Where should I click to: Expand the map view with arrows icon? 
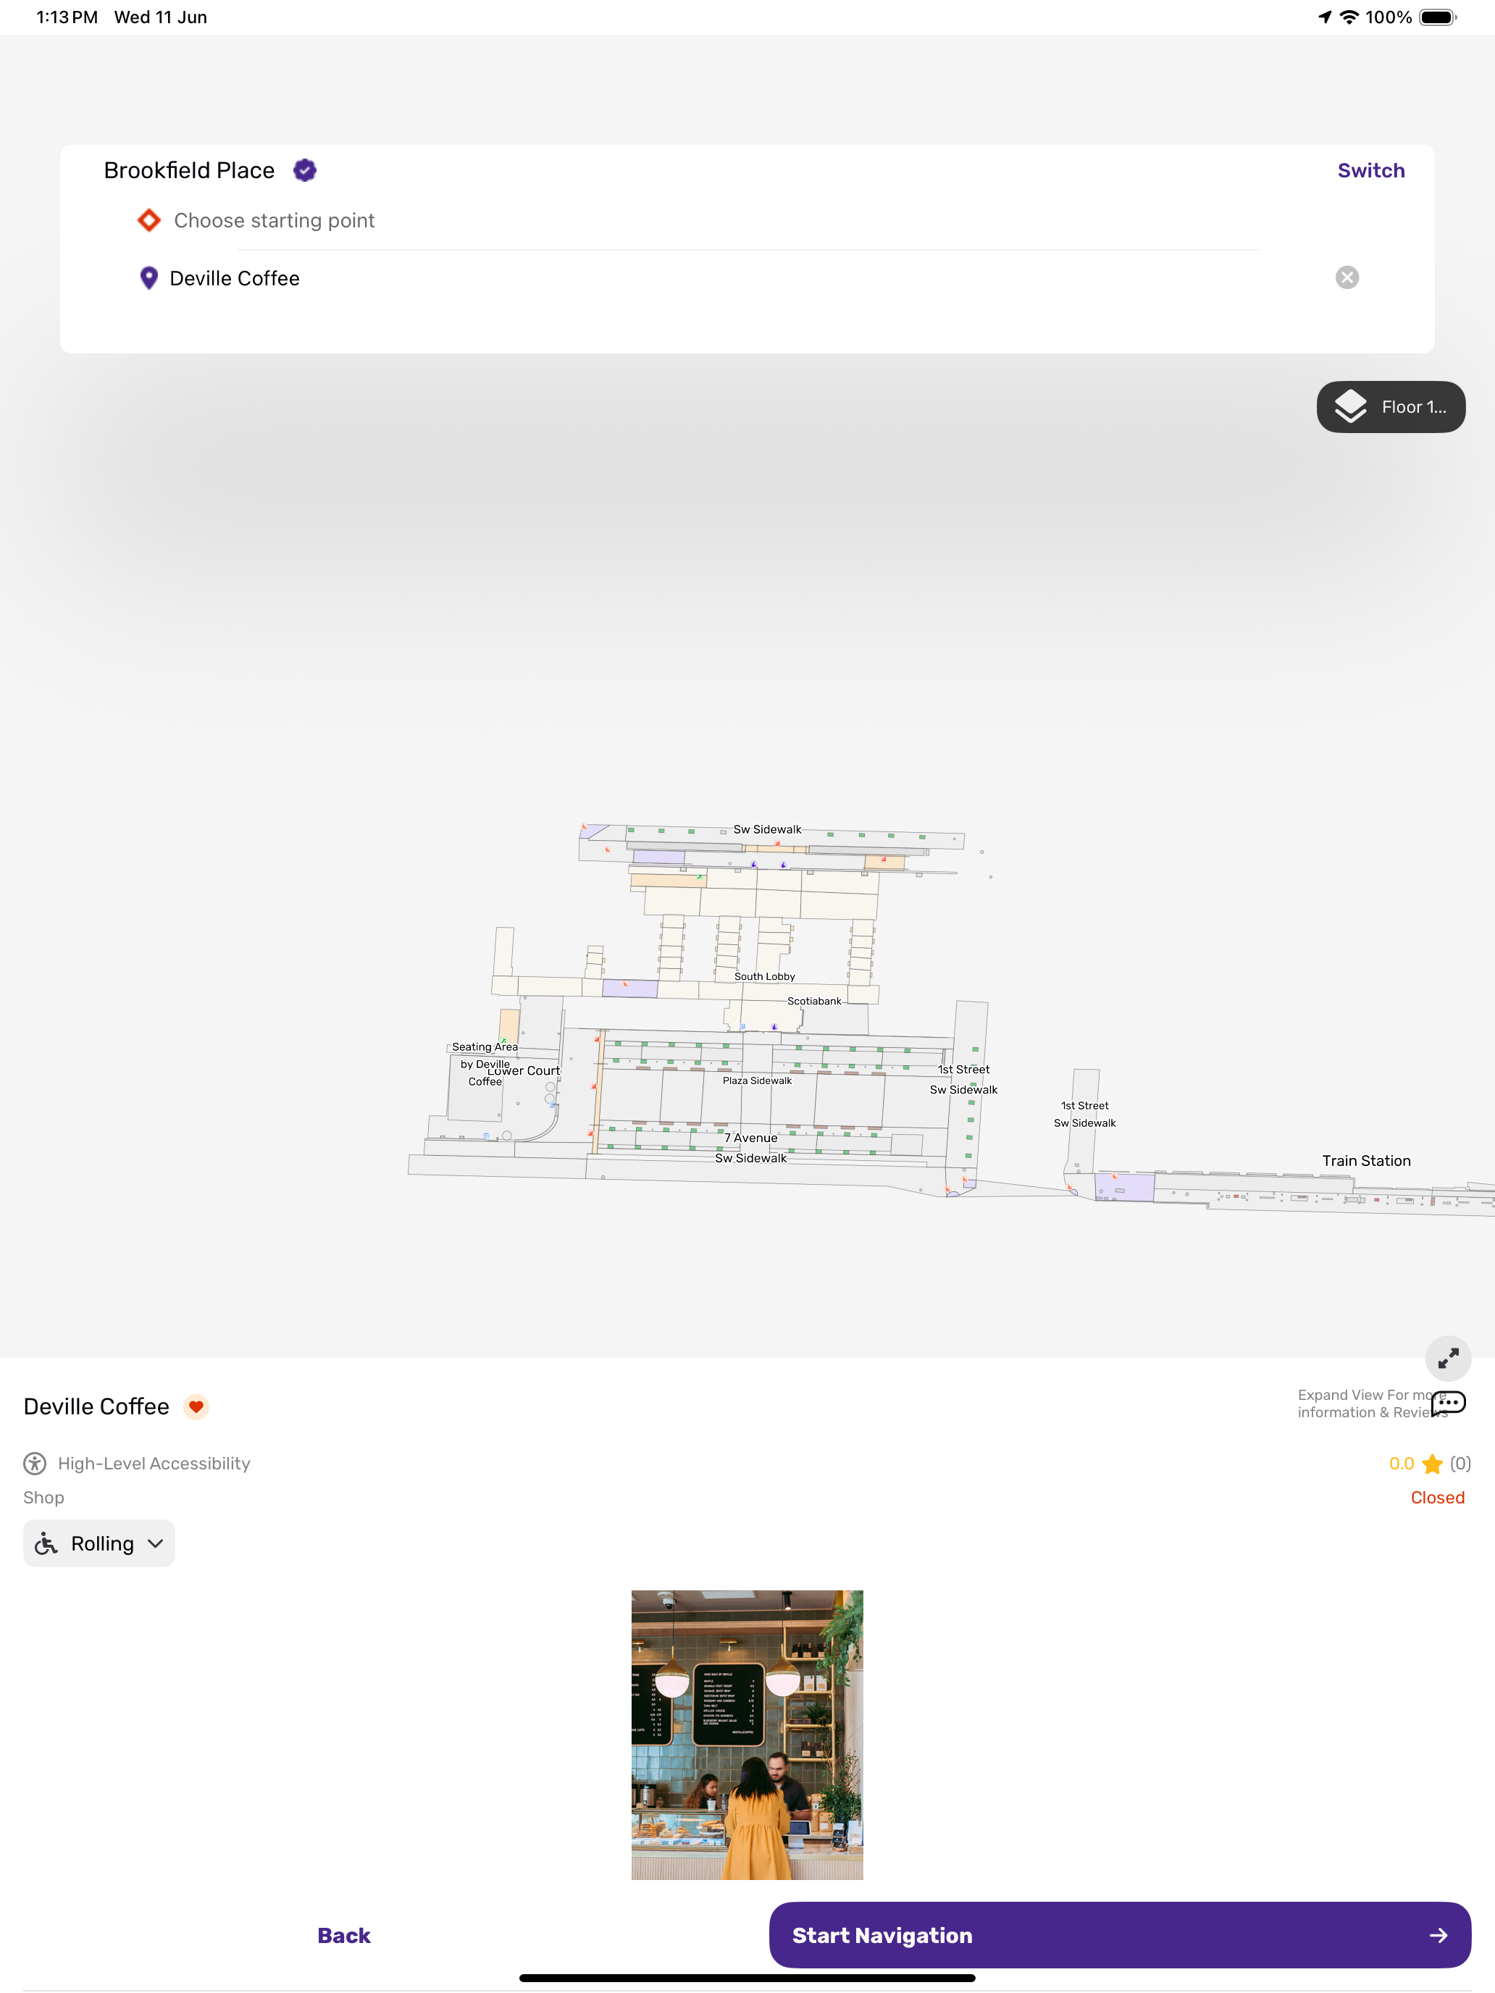[x=1448, y=1359]
